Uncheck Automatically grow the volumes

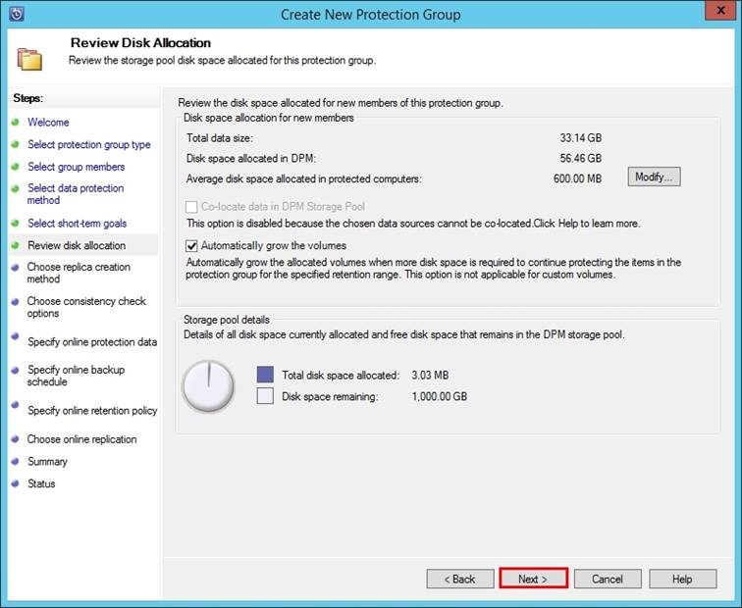[x=191, y=246]
